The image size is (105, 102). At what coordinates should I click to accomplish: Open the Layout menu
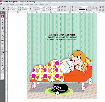(x=12, y=4)
